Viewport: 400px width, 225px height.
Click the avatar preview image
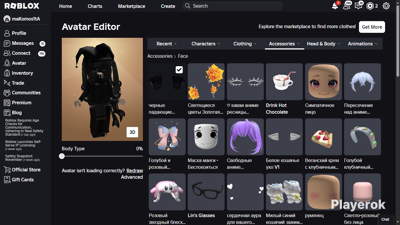click(102, 89)
